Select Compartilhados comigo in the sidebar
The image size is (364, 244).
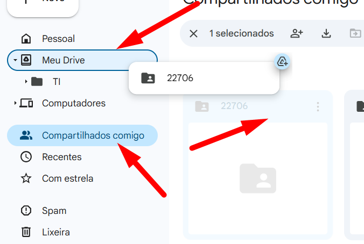(93, 135)
